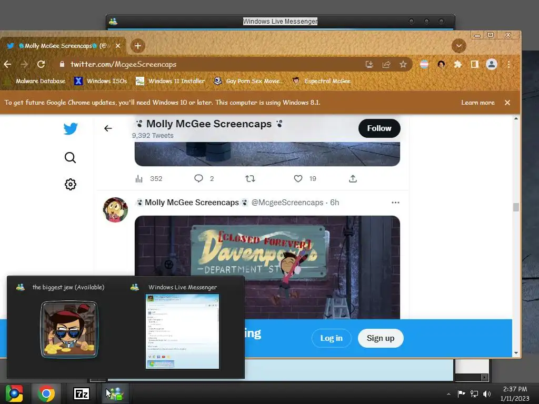Open the more options dots on 6h tweet

click(395, 203)
